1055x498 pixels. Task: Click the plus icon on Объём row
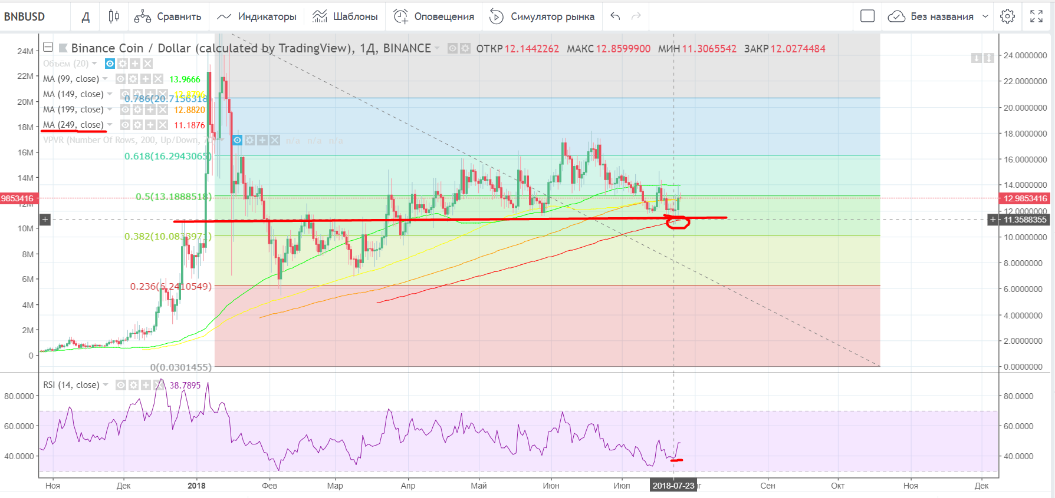[x=135, y=64]
